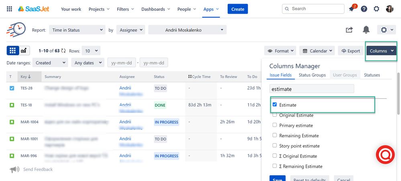The width and height of the screenshot is (401, 181).
Task: Open the Report Time in Status dropdown
Action: (x=77, y=30)
